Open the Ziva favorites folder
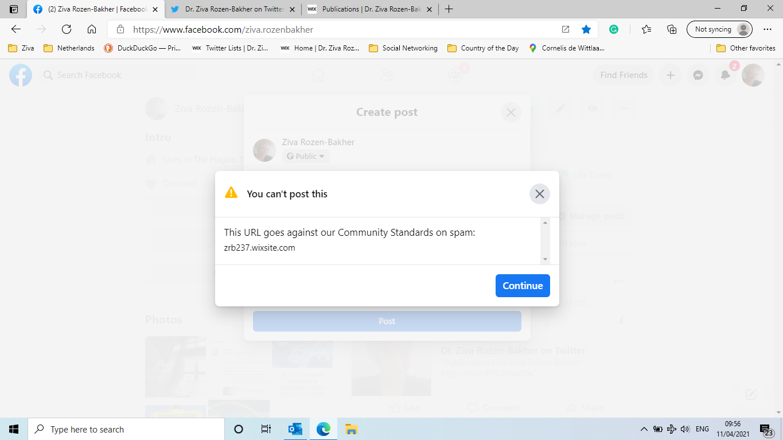The width and height of the screenshot is (783, 440). coord(21,48)
